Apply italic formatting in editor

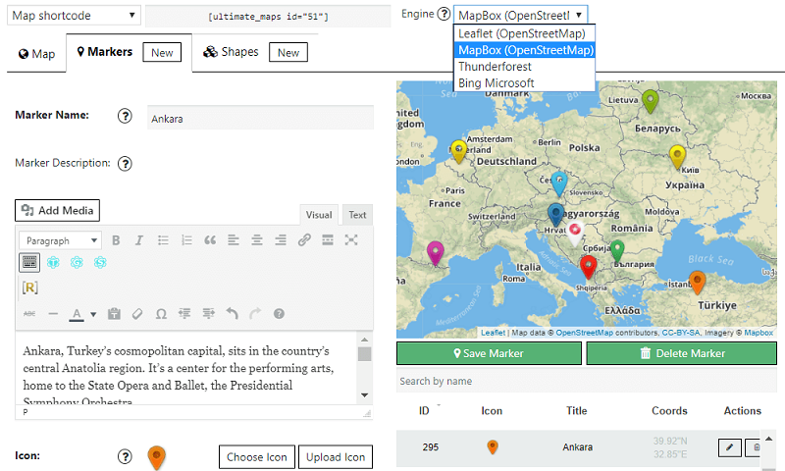pos(139,240)
